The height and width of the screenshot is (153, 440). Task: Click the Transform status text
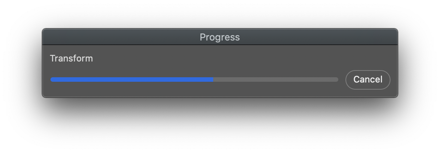(x=71, y=58)
